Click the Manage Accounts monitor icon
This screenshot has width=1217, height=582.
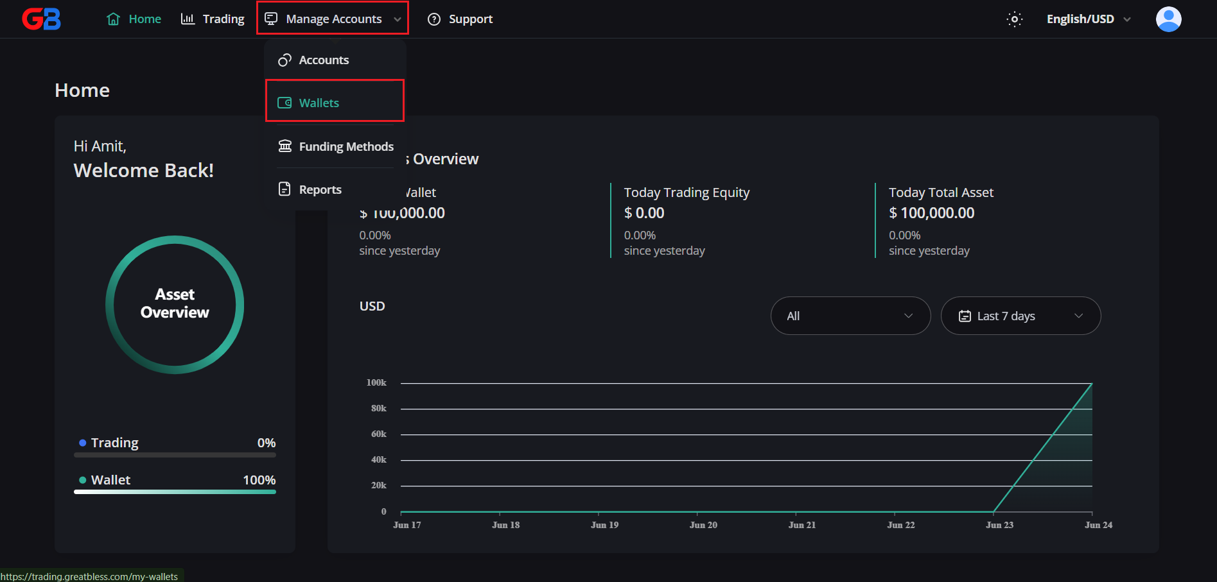click(272, 19)
